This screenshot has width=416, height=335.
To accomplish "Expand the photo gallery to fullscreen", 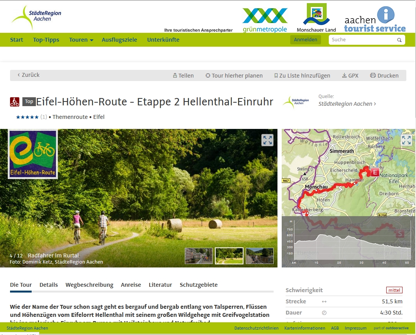I will tap(267, 140).
